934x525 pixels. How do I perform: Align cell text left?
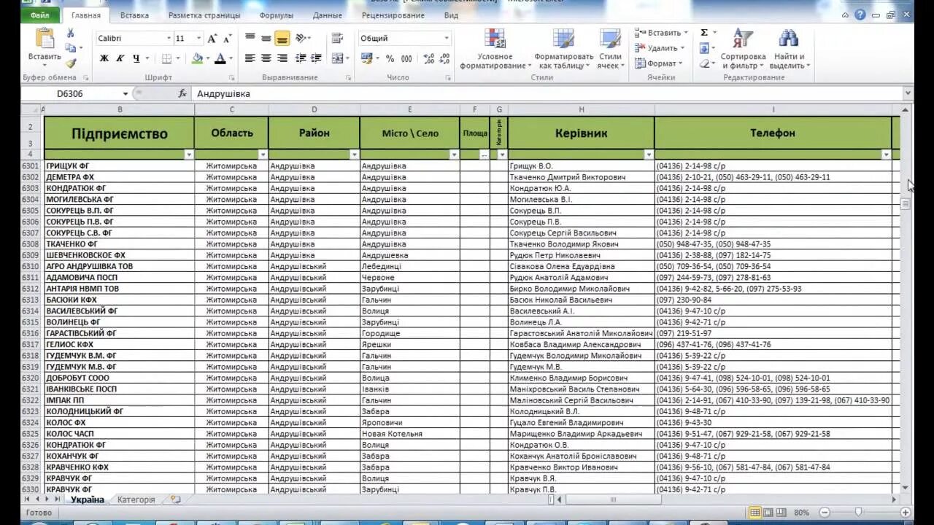[x=250, y=58]
